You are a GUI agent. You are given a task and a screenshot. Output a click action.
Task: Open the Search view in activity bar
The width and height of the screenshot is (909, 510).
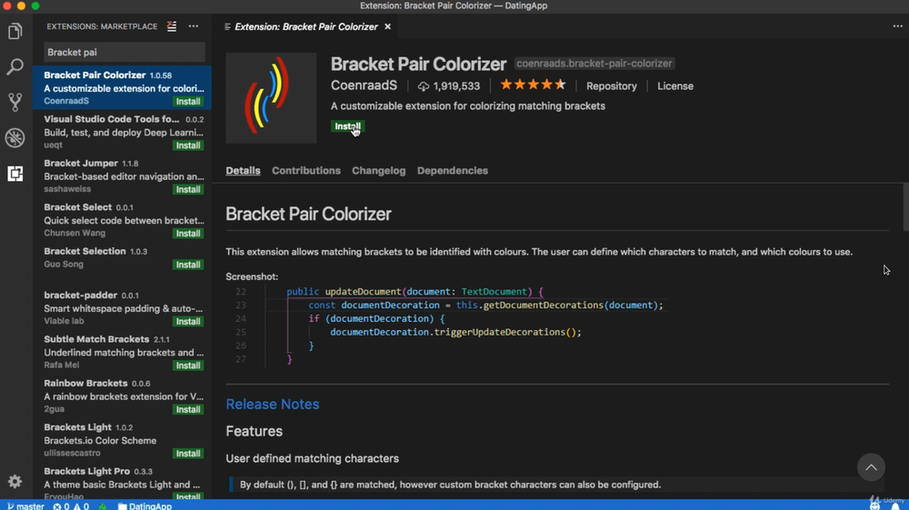click(15, 67)
